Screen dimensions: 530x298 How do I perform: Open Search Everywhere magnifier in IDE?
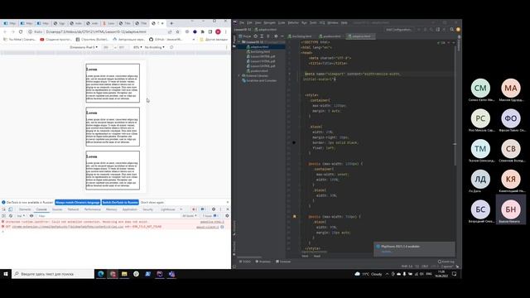451,30
